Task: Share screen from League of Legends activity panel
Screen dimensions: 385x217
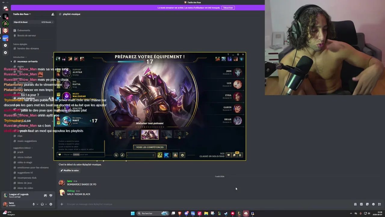Action: (x=51, y=196)
